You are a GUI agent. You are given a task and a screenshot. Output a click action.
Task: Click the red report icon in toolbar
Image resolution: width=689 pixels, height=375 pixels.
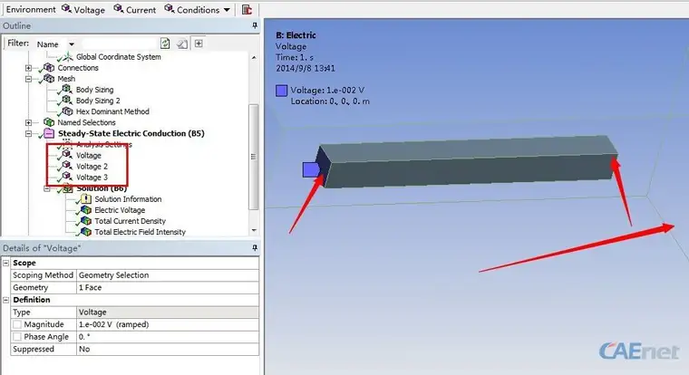point(247,10)
